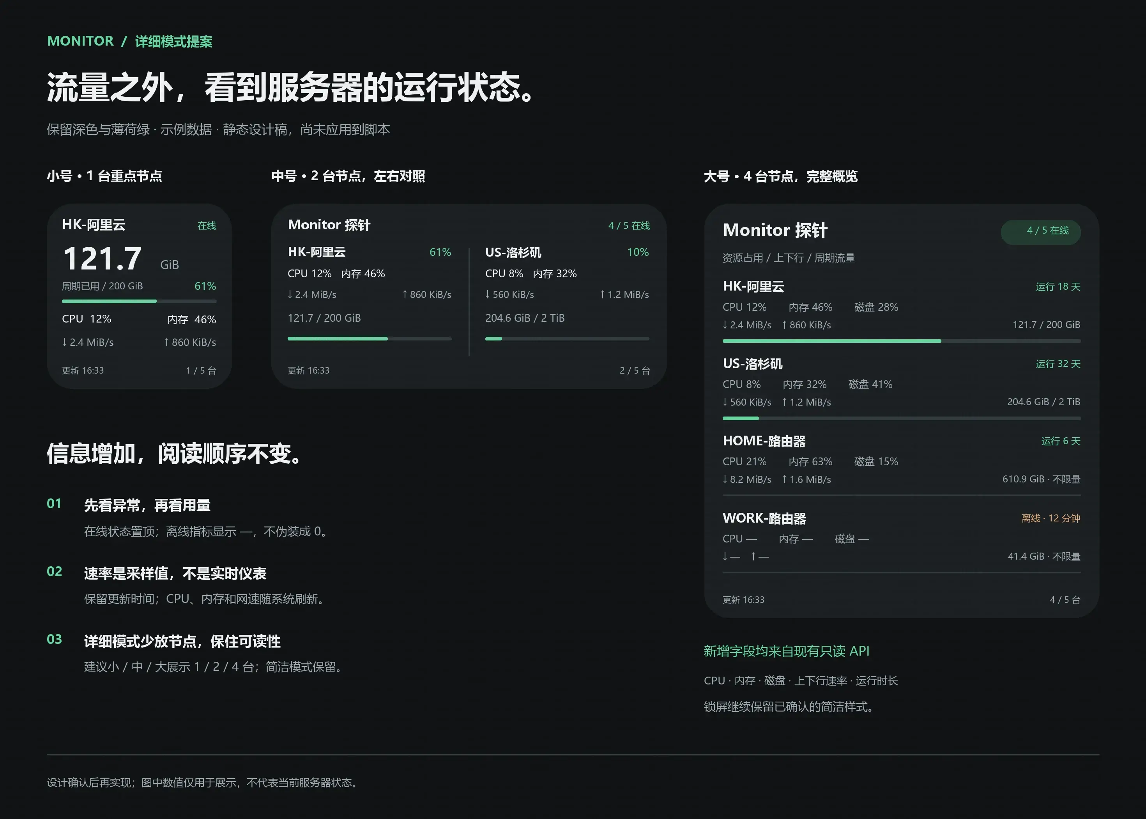Viewport: 1146px width, 819px height.
Task: Click the "WORK-路由器" node name
Action: [764, 518]
